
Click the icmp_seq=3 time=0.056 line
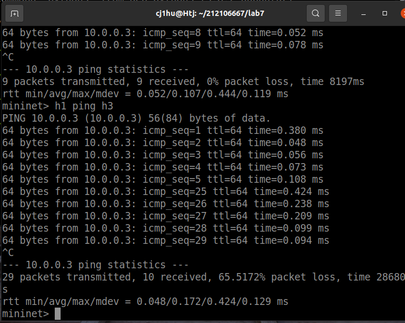[163, 155]
